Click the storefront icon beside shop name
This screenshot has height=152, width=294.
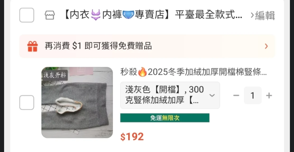[50, 15]
